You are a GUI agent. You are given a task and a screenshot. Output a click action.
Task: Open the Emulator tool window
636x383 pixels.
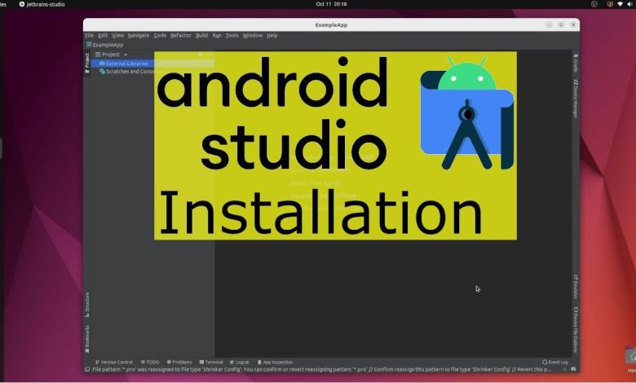[575, 287]
